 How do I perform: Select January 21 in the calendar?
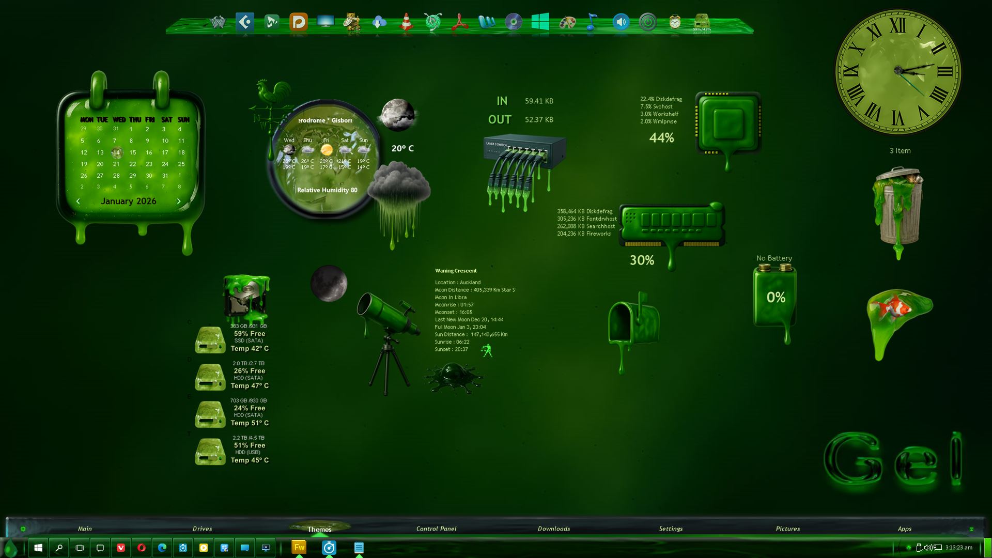click(116, 164)
